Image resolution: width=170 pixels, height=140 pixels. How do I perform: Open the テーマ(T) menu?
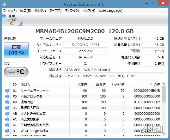tap(55, 11)
